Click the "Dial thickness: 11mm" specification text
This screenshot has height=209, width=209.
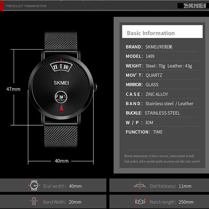(x=170, y=186)
